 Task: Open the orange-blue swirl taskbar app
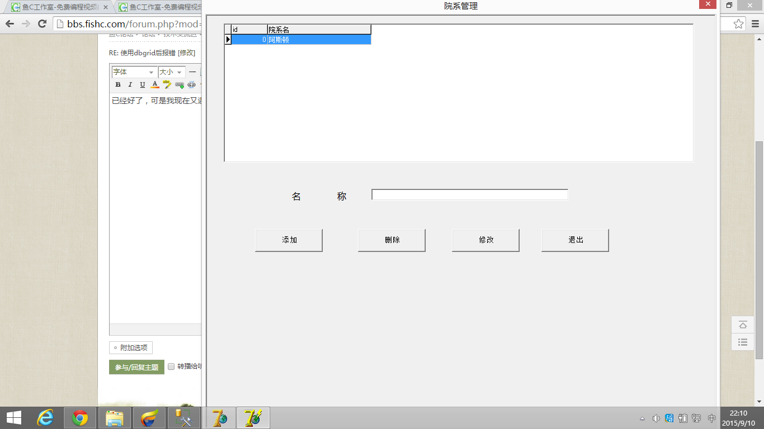[149, 418]
